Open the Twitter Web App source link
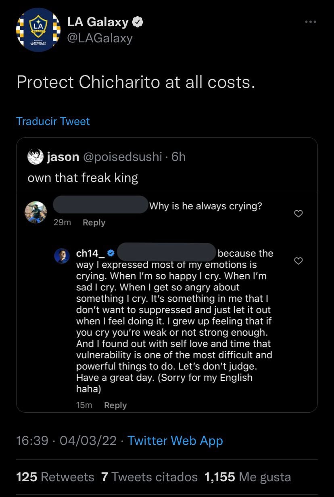This screenshot has height=497, width=334. [x=175, y=441]
